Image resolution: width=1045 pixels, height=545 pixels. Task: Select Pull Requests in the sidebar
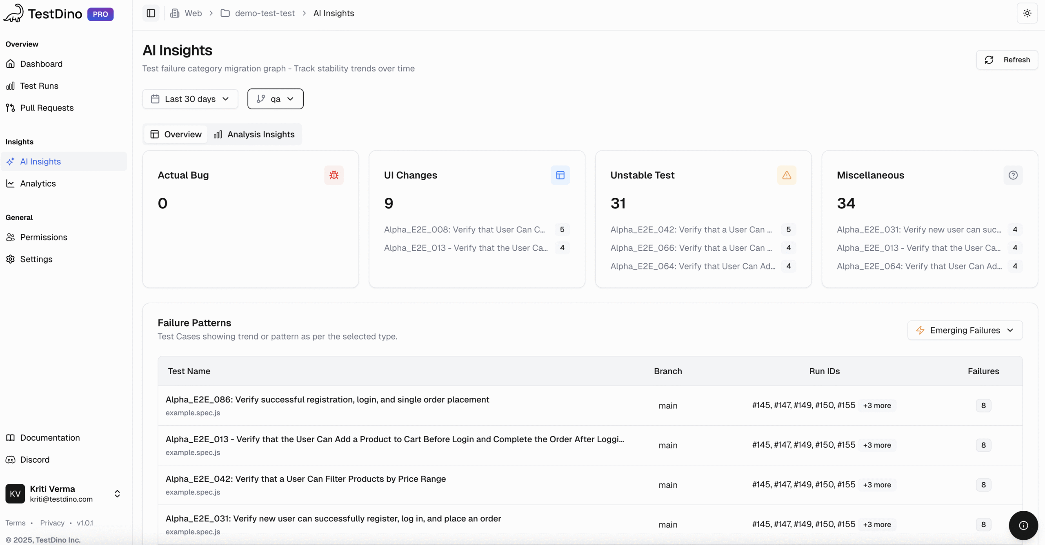[x=47, y=108]
